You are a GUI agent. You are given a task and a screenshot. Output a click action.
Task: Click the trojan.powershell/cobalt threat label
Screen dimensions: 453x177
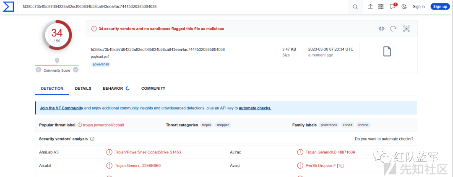(x=104, y=125)
